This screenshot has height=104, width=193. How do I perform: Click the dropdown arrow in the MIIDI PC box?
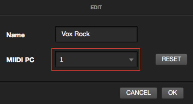pyautogui.click(x=131, y=60)
